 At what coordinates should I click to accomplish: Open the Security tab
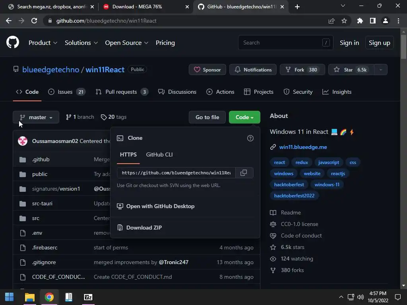point(298,92)
